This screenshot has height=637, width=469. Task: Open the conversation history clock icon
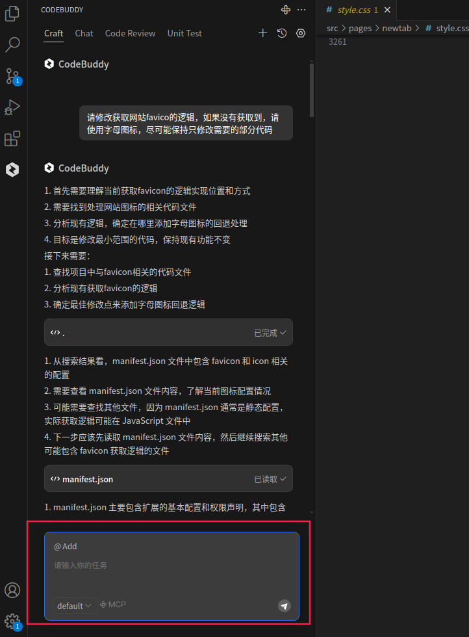(282, 33)
